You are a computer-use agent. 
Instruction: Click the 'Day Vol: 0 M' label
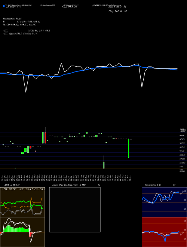(117, 11)
